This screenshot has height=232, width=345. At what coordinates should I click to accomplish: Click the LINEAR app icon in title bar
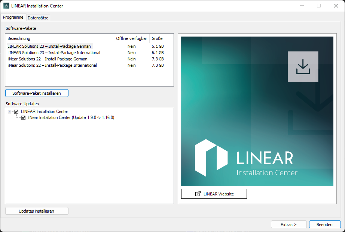coord(6,6)
